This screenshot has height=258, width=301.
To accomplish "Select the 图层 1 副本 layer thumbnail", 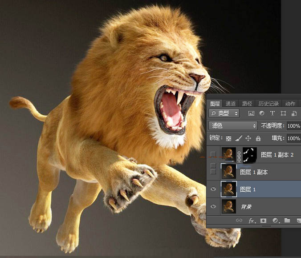I will point(228,171).
